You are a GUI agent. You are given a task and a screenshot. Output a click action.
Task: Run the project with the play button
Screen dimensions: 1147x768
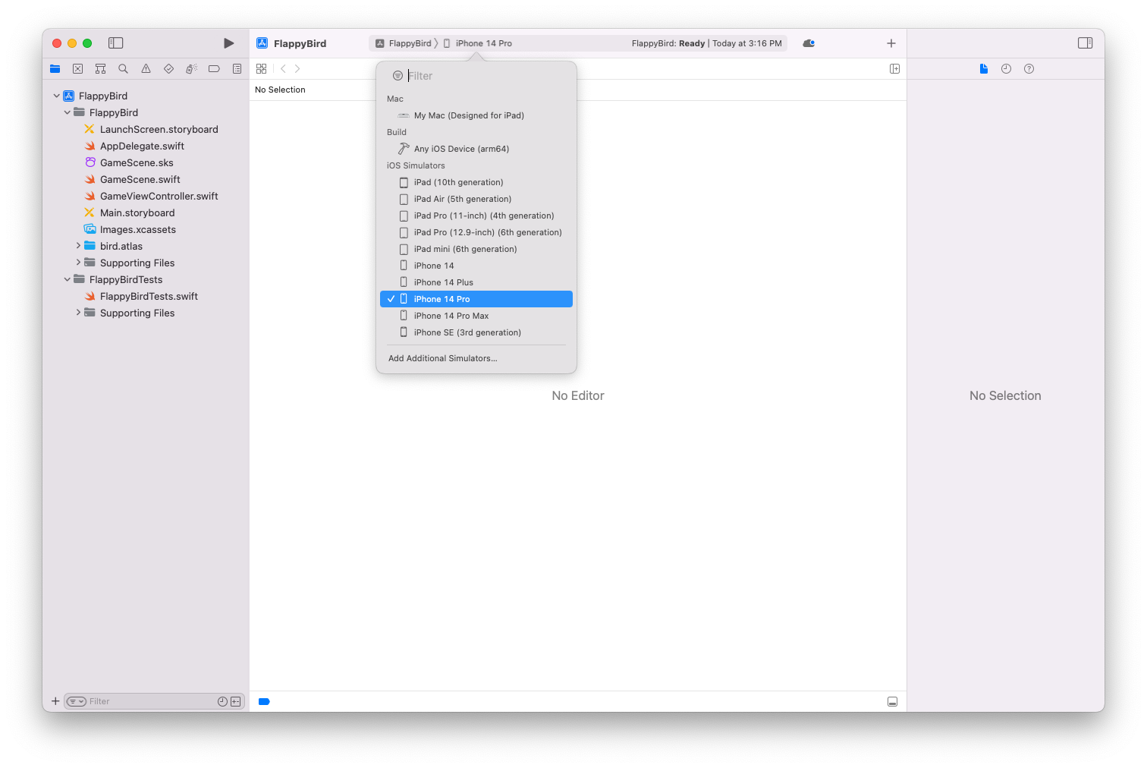[x=228, y=43]
